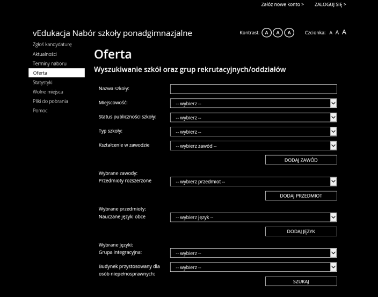This screenshot has width=378, height=297.
Task: Open Wolne miejsca in the sidebar
Action: pyautogui.click(x=48, y=92)
